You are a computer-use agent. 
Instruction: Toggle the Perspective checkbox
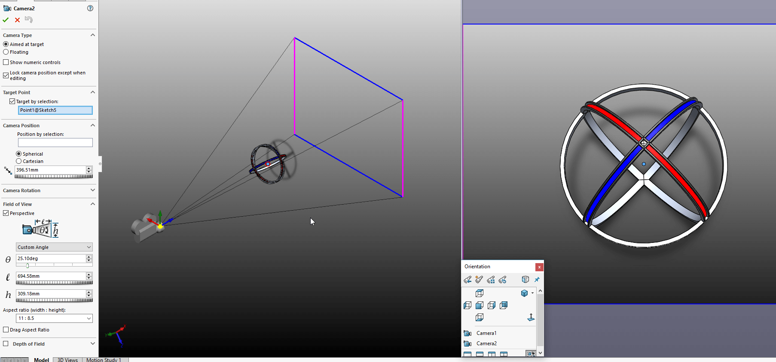tap(6, 213)
